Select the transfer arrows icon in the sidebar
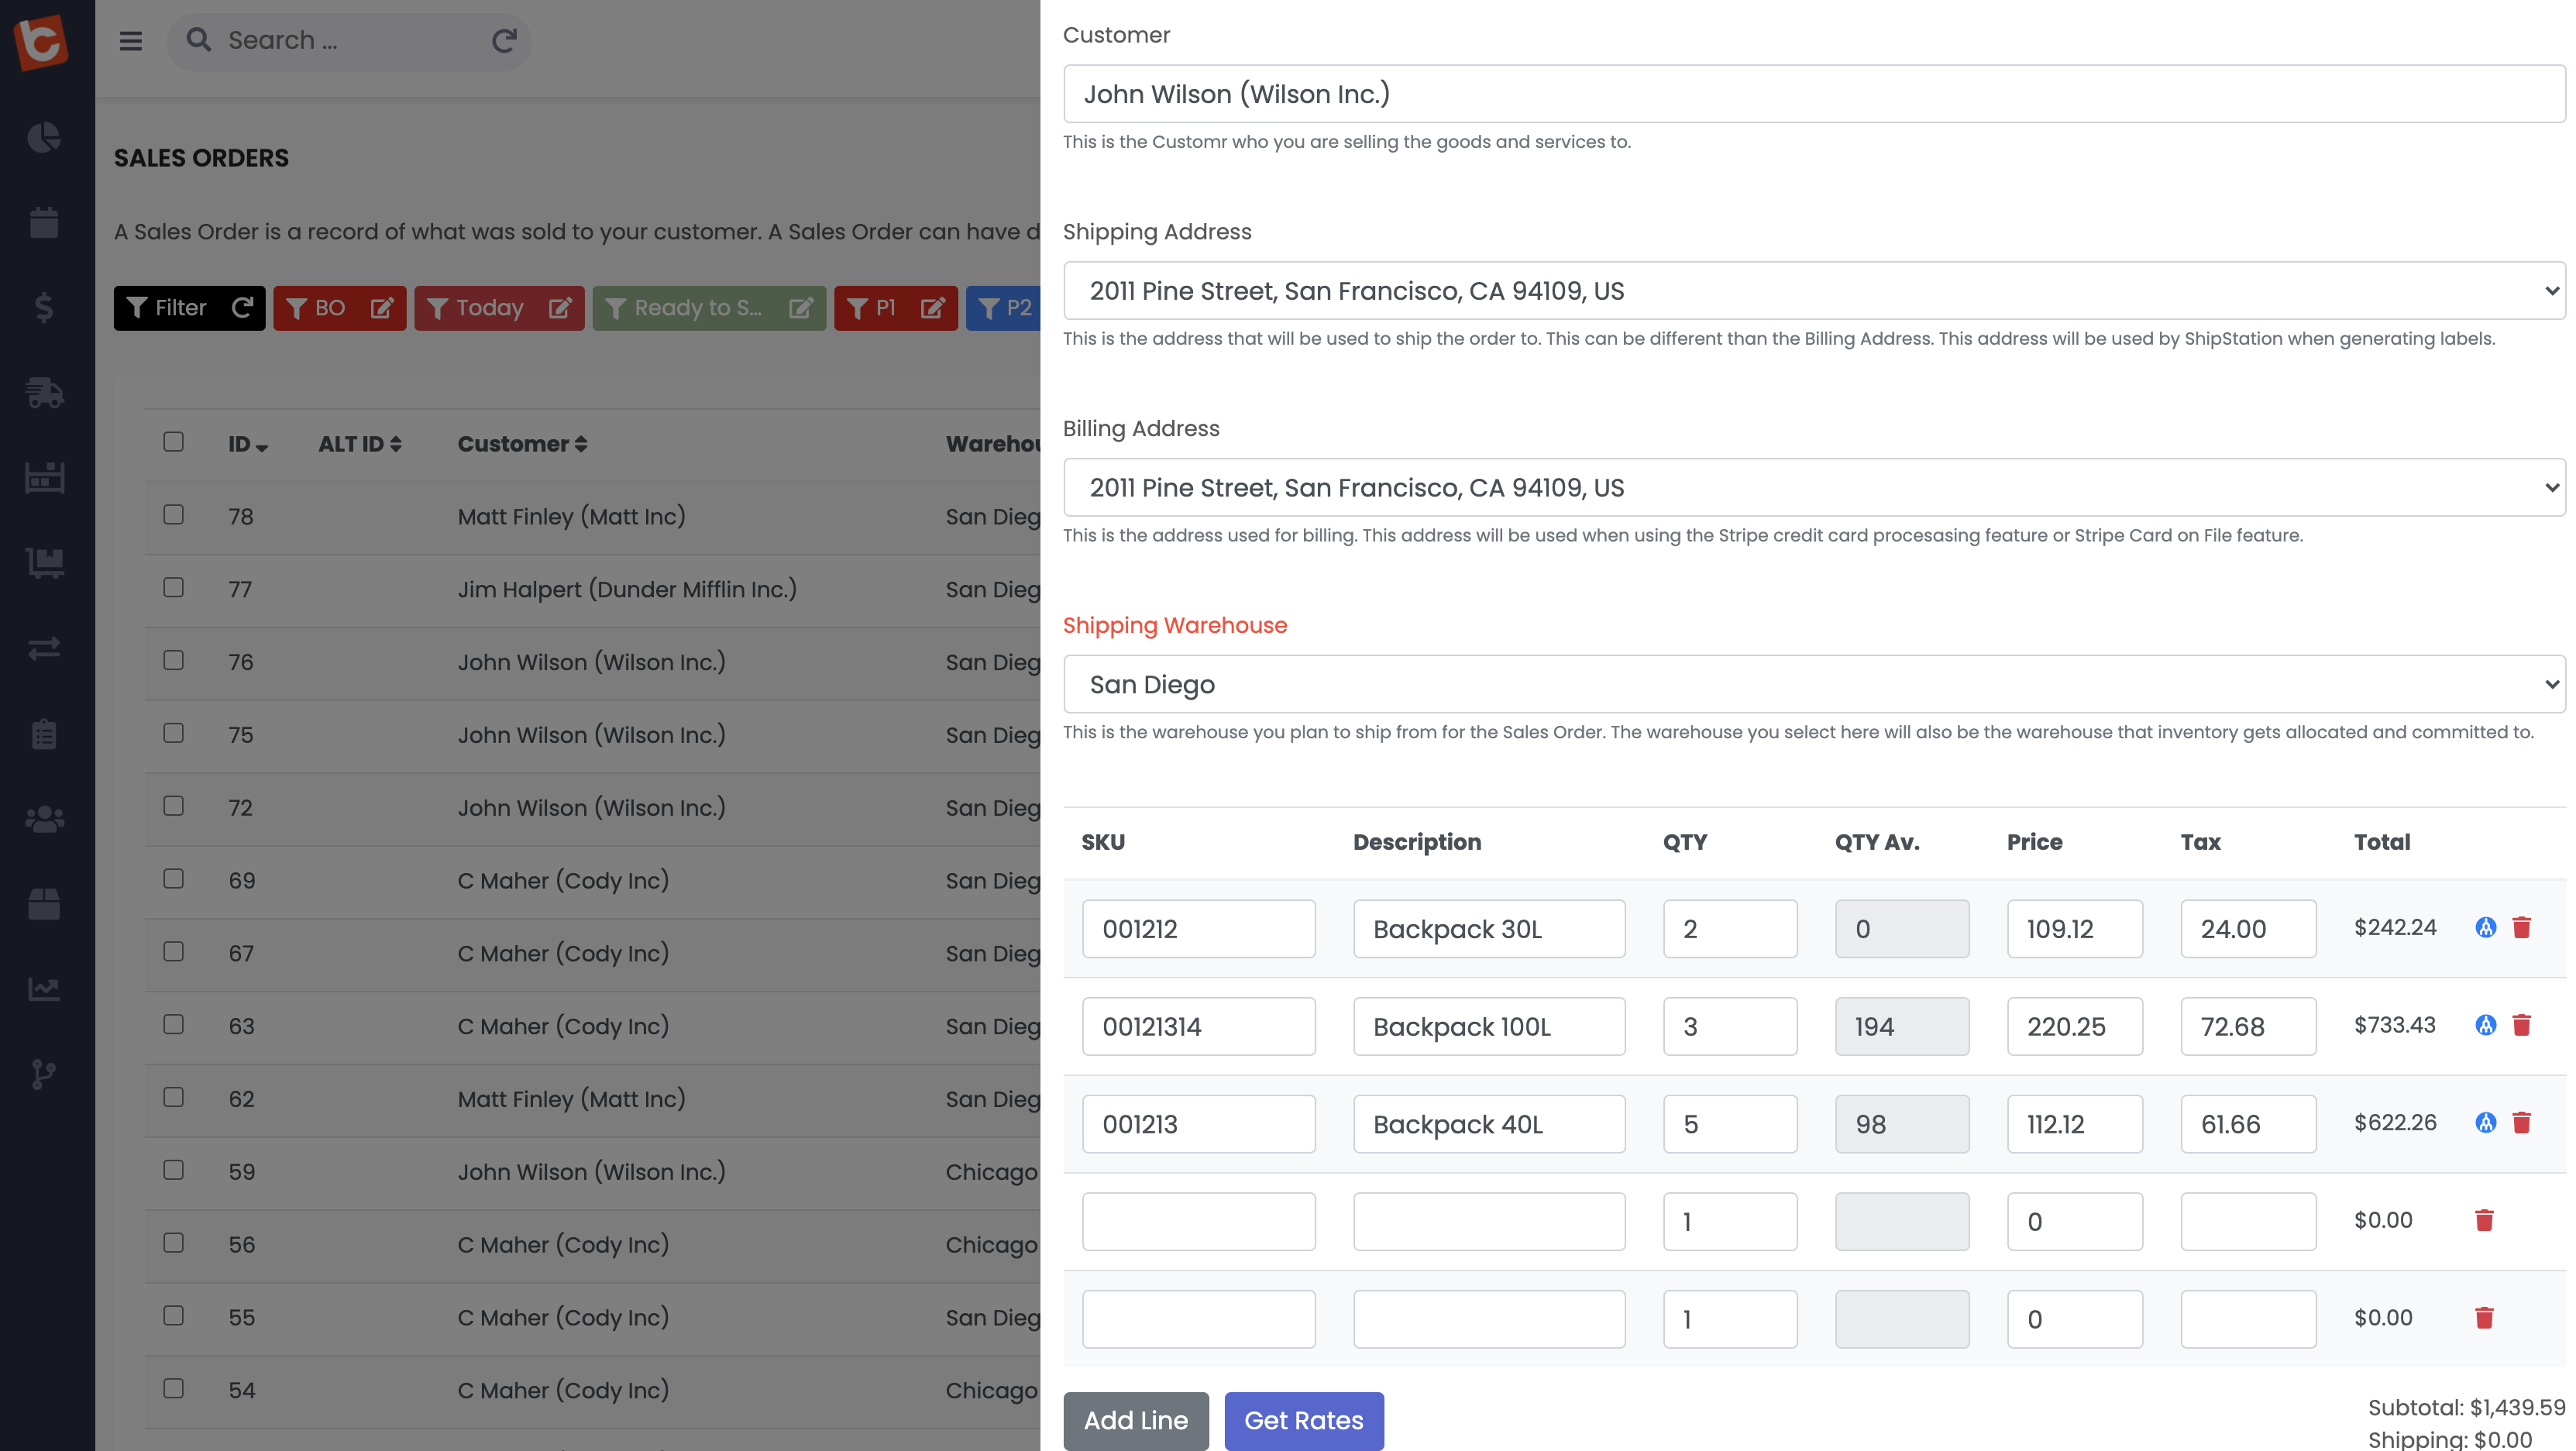 [x=44, y=648]
